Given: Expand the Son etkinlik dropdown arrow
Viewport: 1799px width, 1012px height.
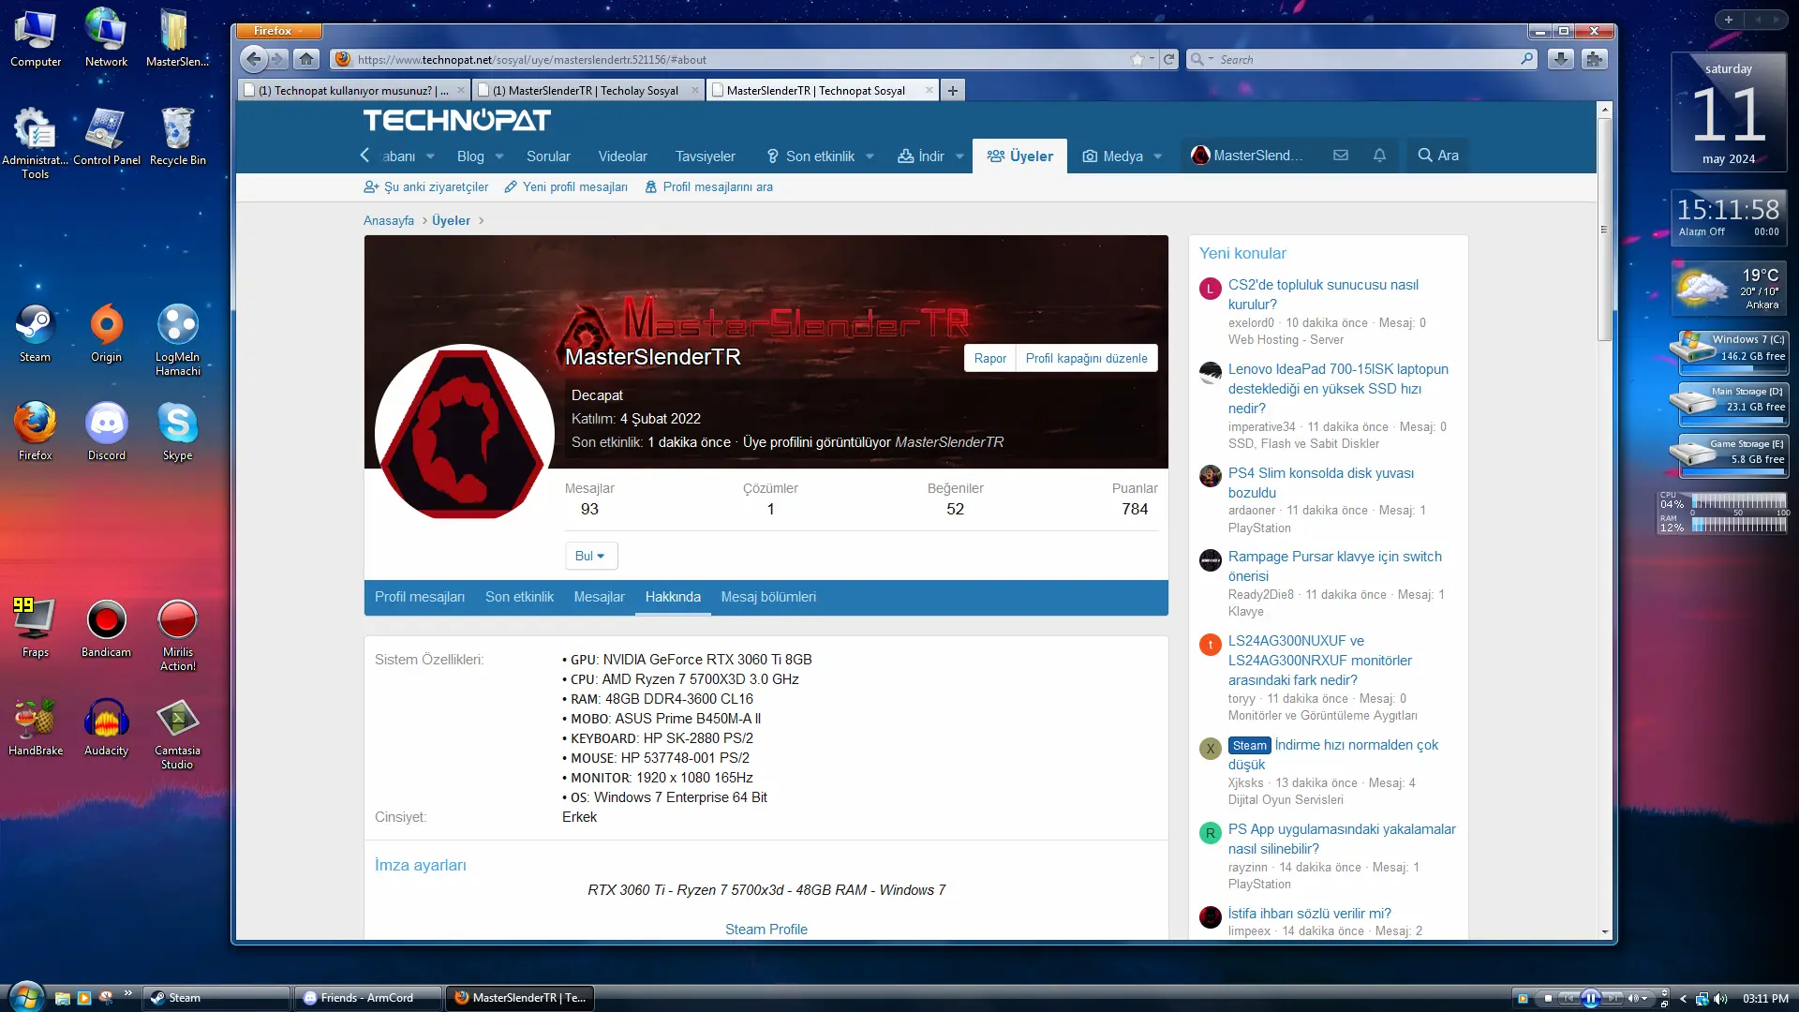Looking at the screenshot, I should (x=870, y=156).
